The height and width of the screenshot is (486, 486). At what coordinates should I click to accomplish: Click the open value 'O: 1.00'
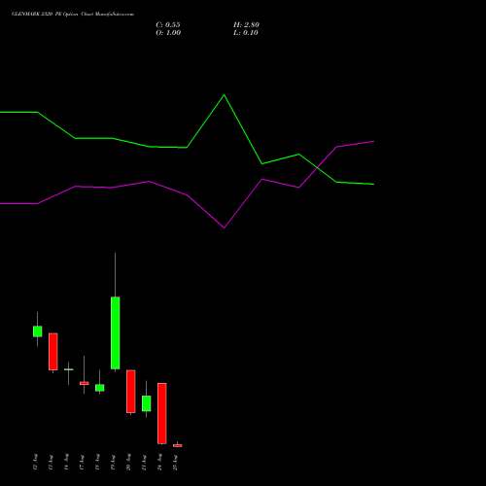click(168, 33)
